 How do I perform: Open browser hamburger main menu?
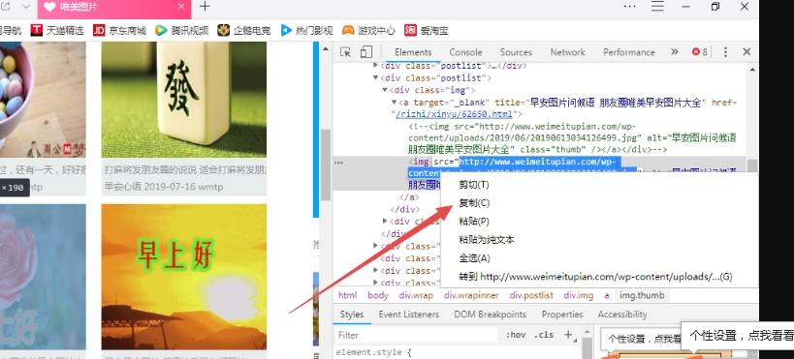657,7
